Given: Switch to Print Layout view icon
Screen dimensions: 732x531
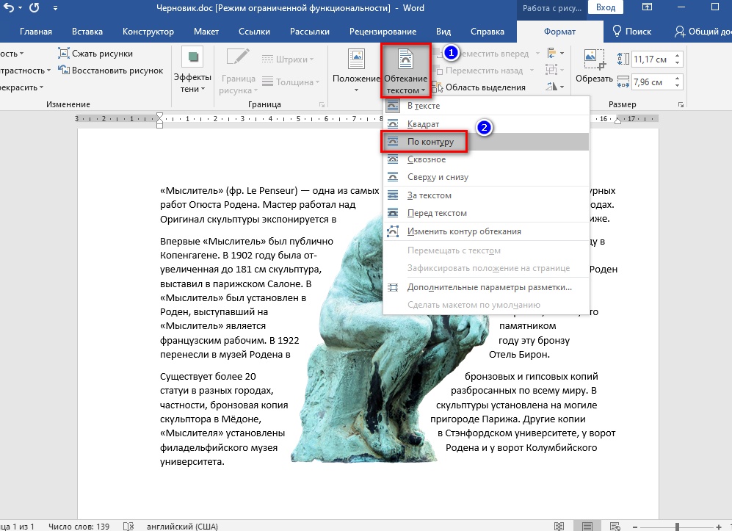Looking at the screenshot, I should pyautogui.click(x=587, y=527).
